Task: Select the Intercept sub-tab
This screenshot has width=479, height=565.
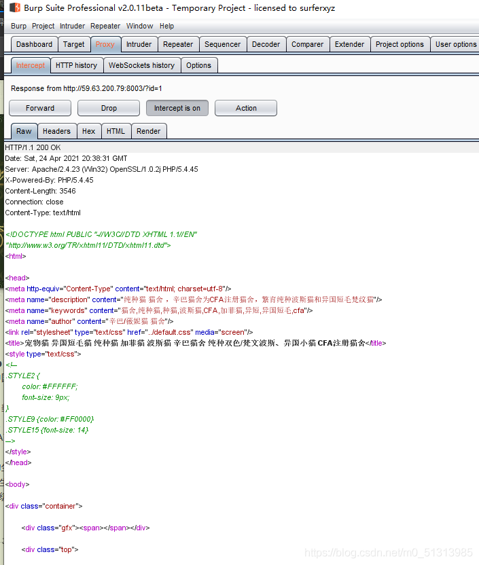Action: (31, 65)
